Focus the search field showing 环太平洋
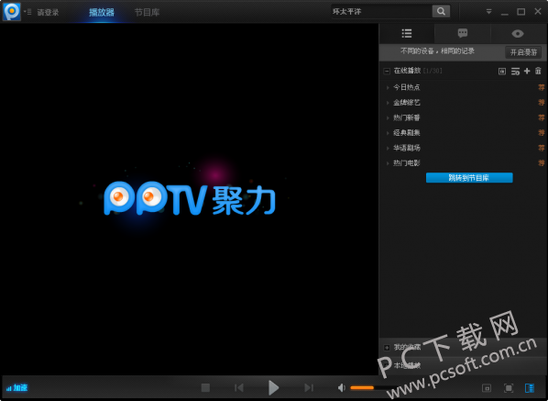The width and height of the screenshot is (548, 401). (381, 12)
